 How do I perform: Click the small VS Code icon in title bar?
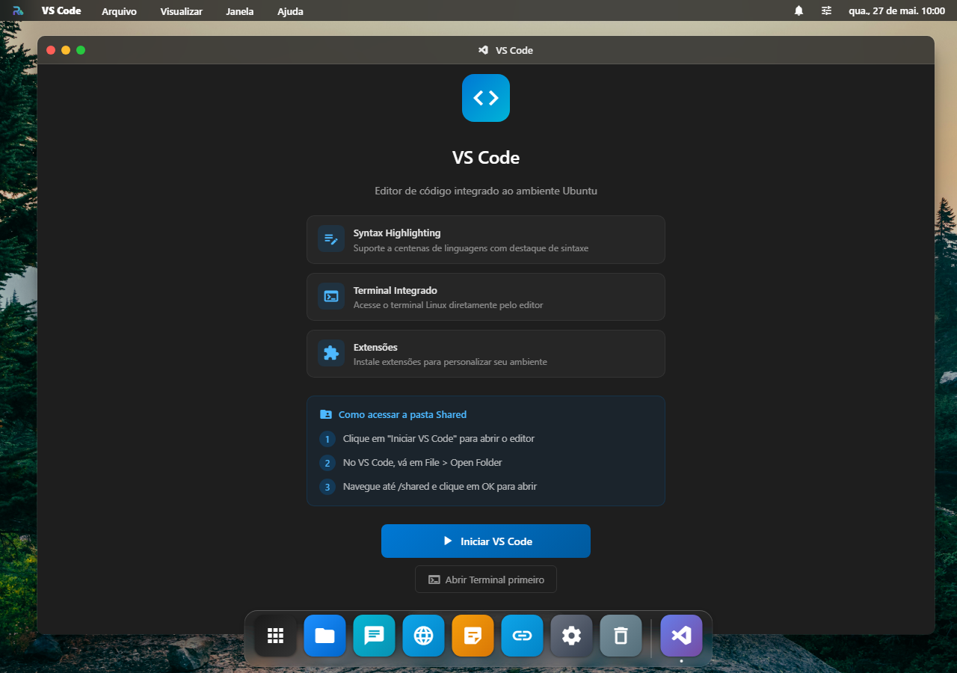tap(483, 50)
